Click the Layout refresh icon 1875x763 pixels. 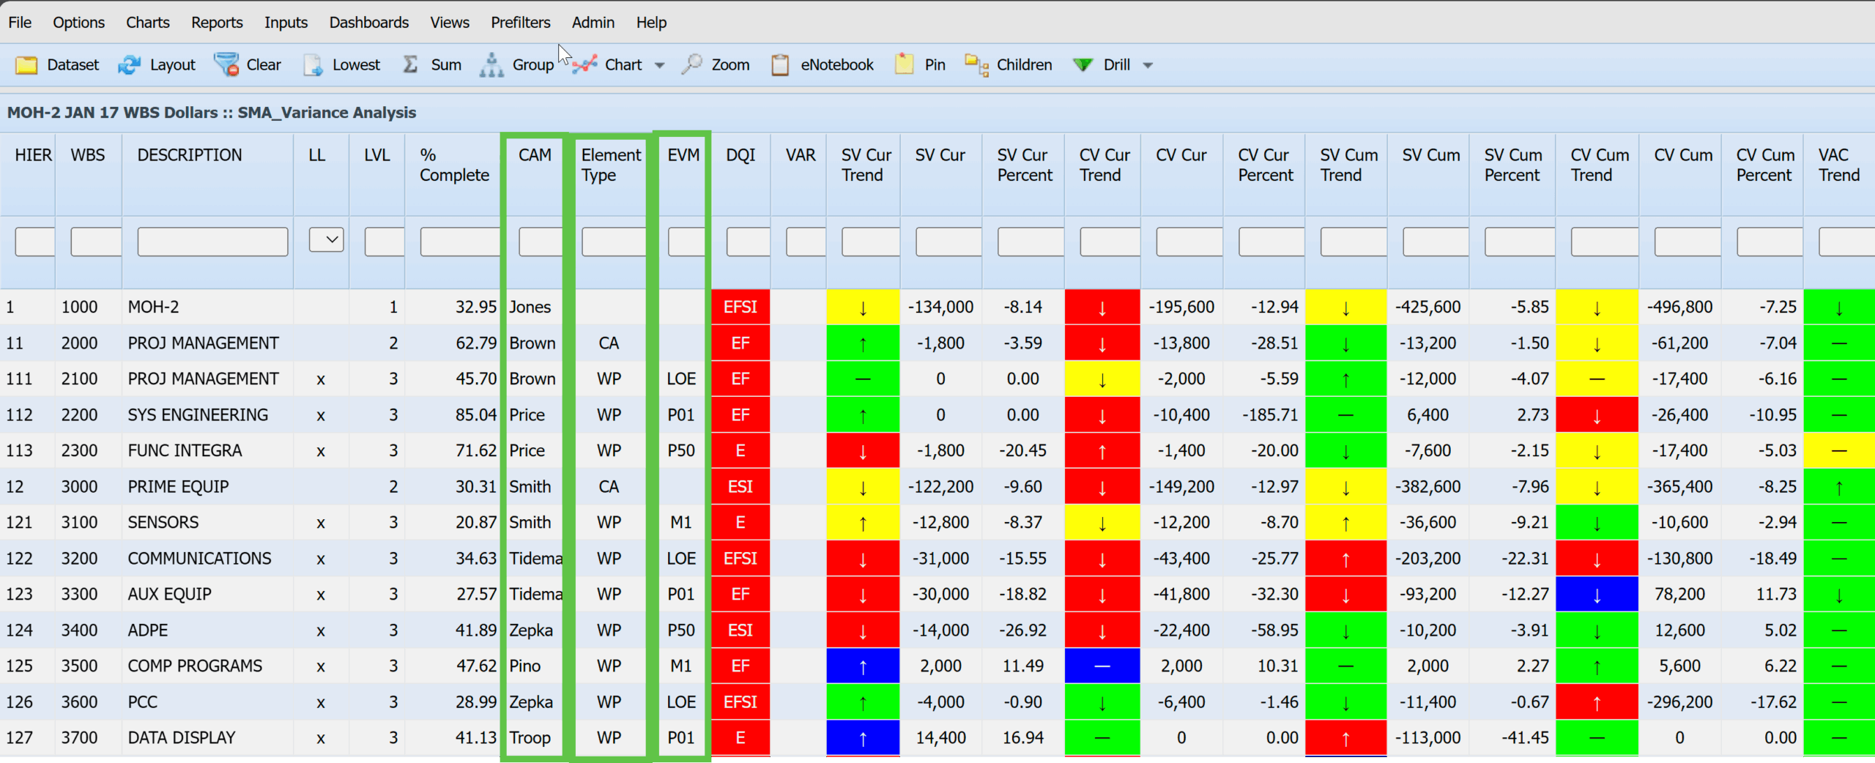pyautogui.click(x=130, y=65)
